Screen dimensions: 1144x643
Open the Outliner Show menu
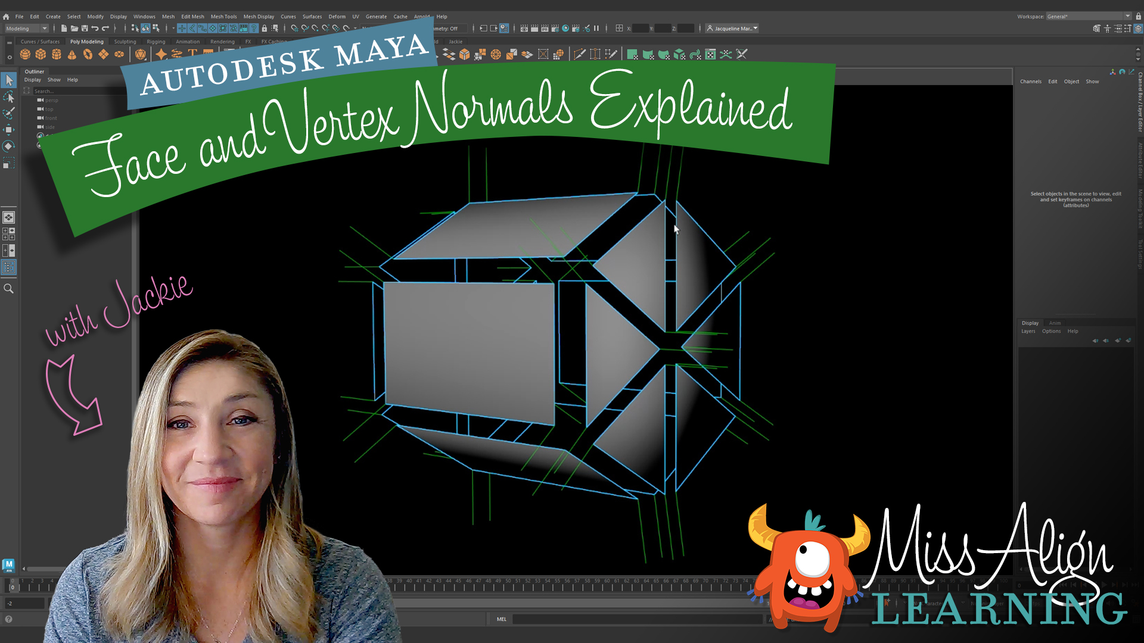pos(54,80)
